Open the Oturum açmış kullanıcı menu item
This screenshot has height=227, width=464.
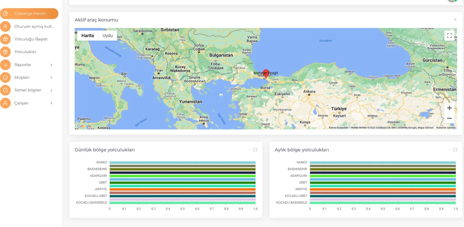[34, 26]
